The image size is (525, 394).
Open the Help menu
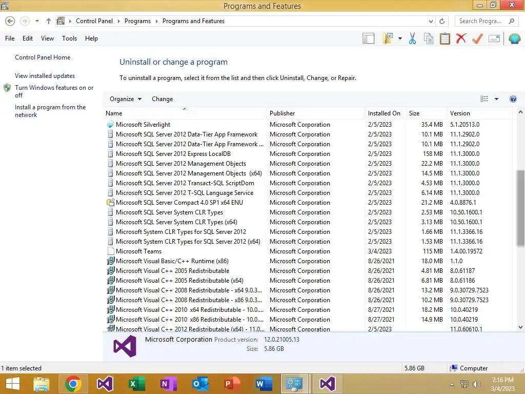[91, 38]
